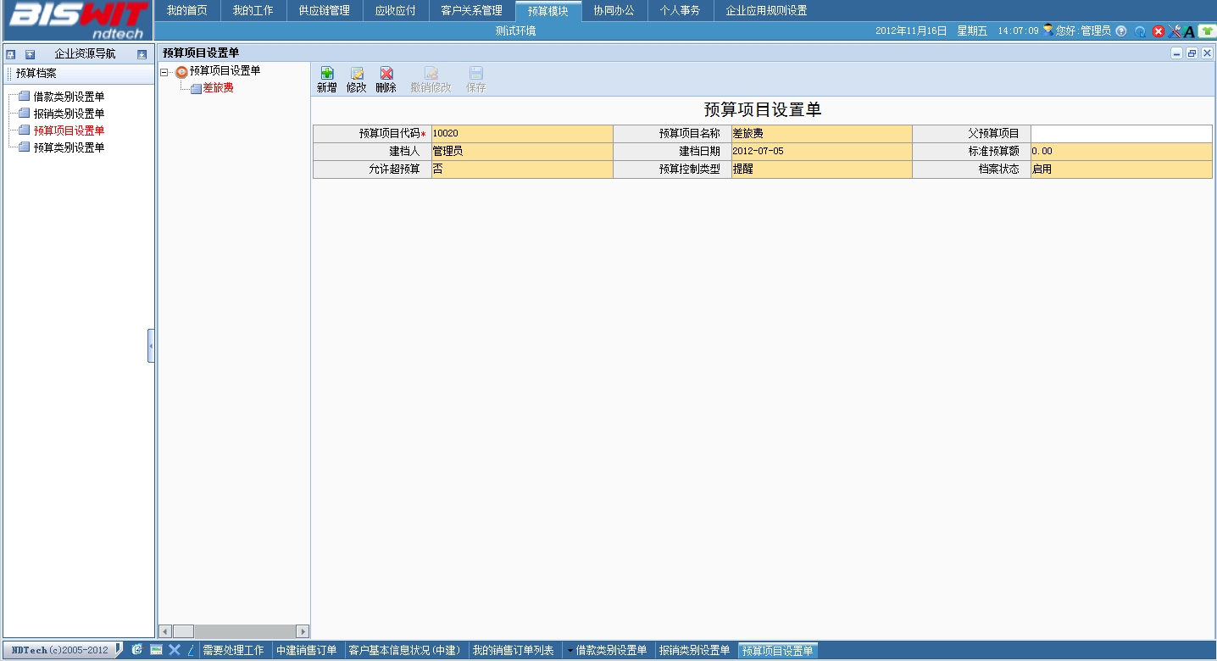Click the blue X icon in the bottom bar
This screenshot has height=661, width=1217.
175,649
